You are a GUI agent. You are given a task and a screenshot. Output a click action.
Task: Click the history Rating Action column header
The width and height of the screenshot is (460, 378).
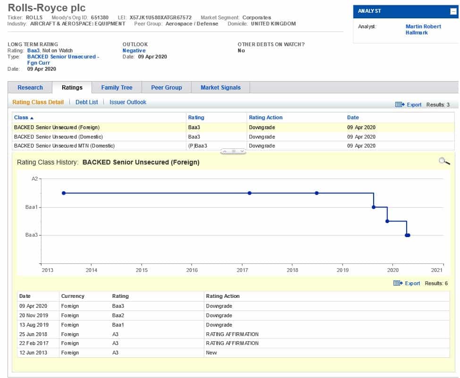pos(223,296)
